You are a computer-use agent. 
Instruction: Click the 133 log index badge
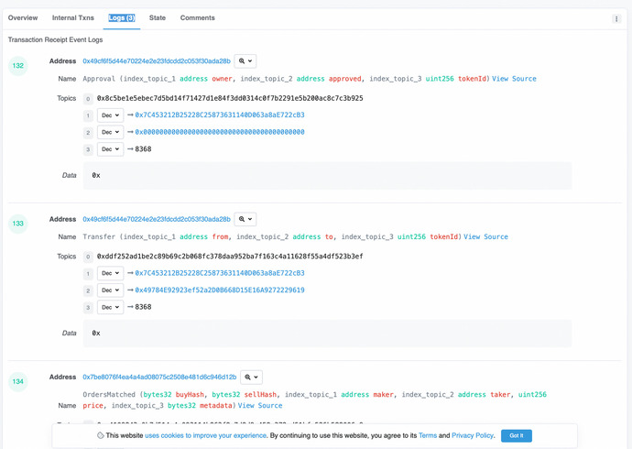(x=19, y=224)
